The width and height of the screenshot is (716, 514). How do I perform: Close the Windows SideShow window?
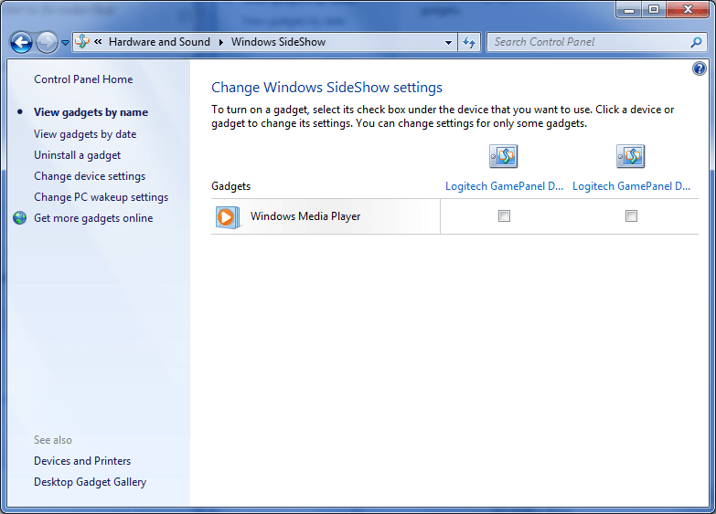point(688,9)
